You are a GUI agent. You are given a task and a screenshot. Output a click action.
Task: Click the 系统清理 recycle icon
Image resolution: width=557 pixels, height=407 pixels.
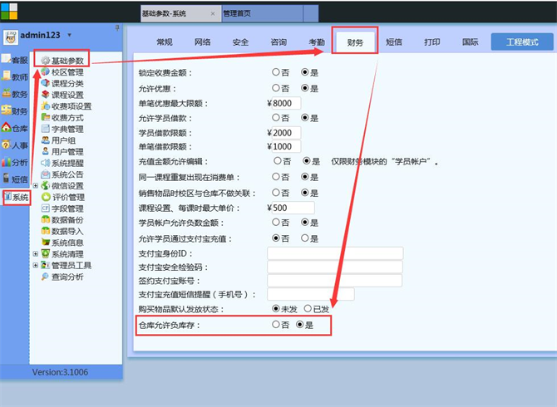point(45,253)
